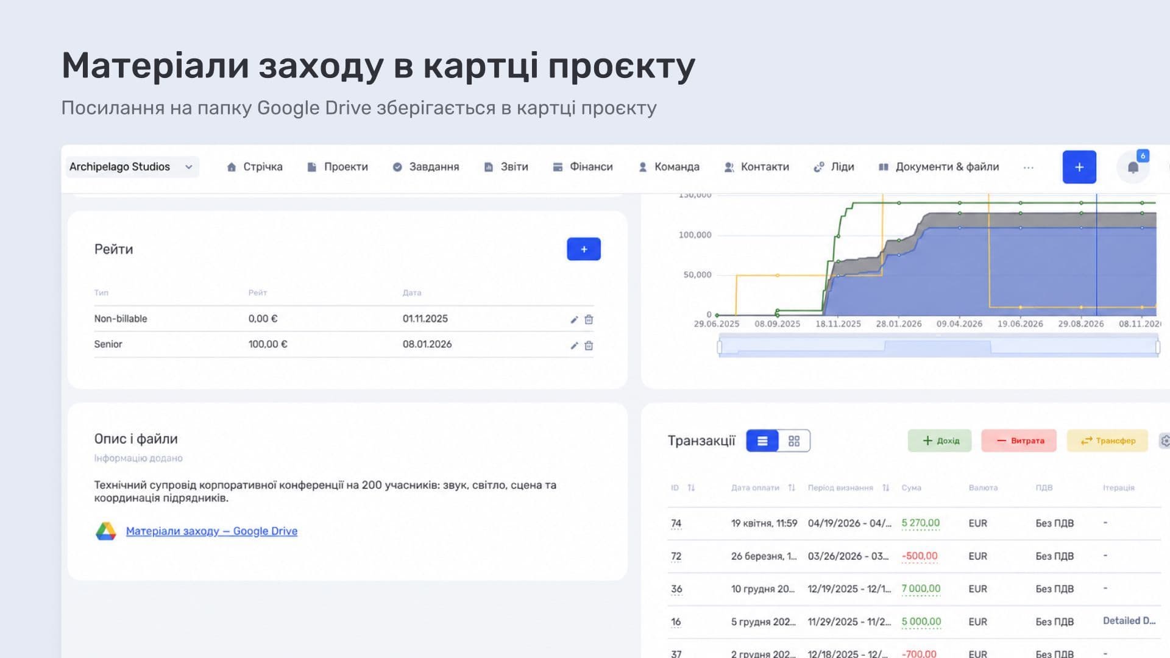Click the left handle of chart range slider
This screenshot has height=658, width=1170.
point(720,347)
